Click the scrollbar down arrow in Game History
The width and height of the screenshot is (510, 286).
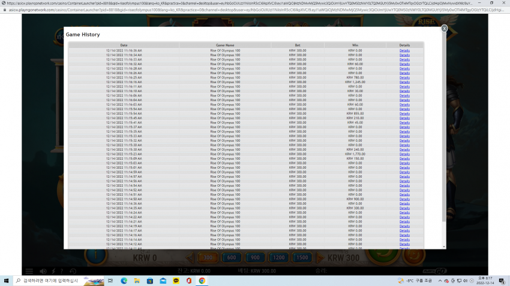click(x=444, y=247)
